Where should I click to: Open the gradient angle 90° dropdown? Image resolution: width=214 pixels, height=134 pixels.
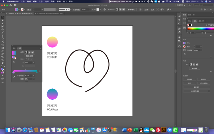[34, 63]
